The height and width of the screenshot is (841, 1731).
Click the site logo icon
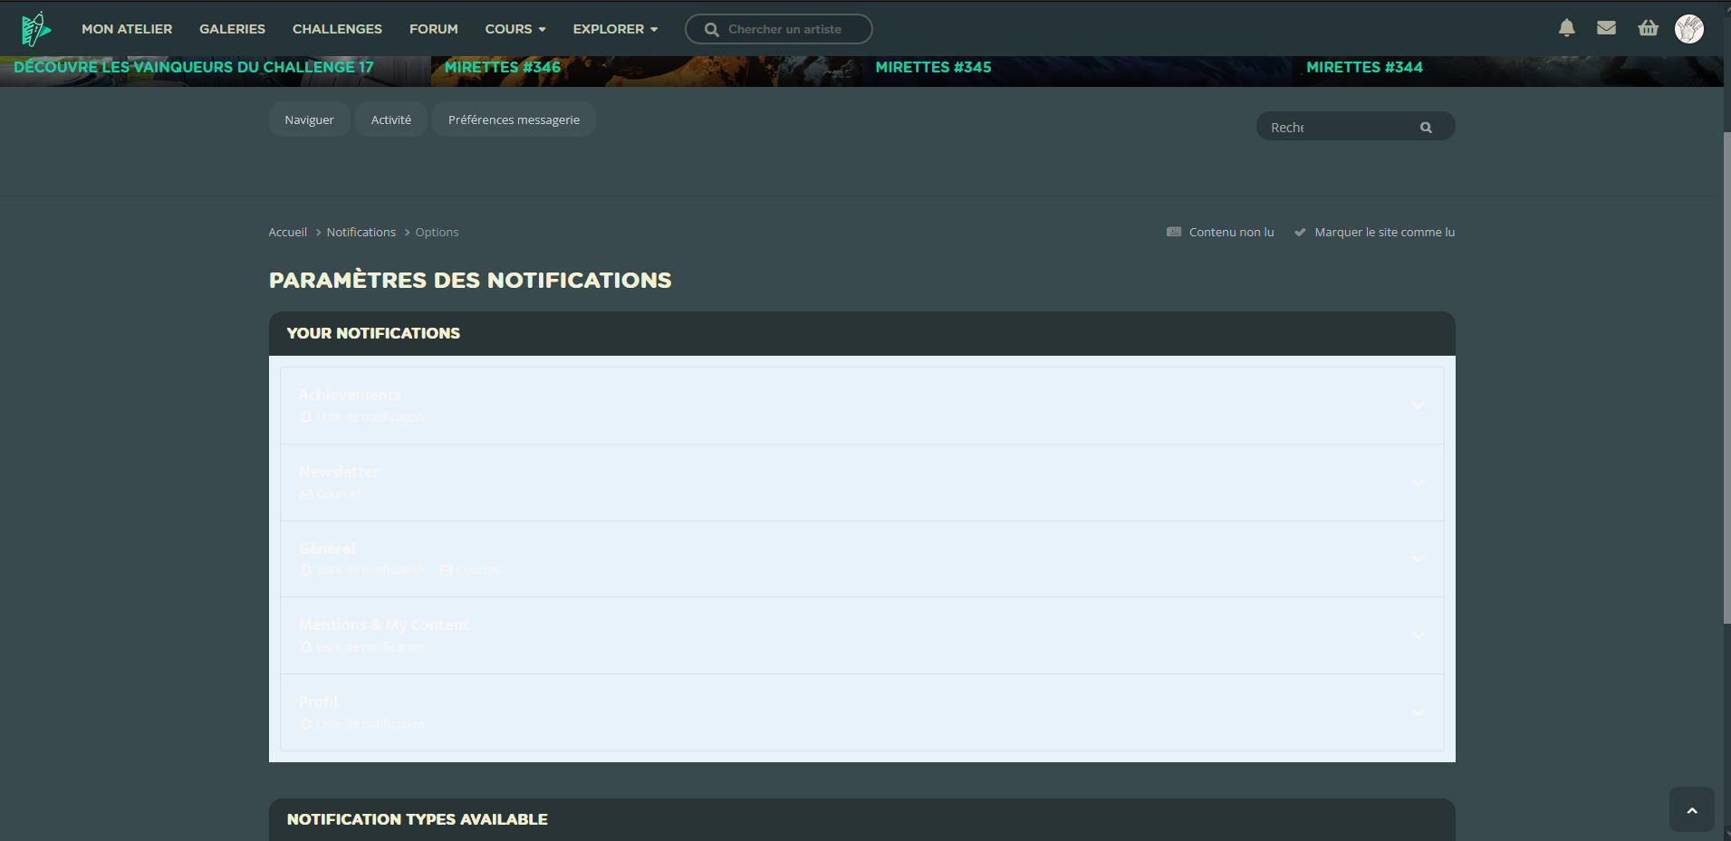[35, 29]
